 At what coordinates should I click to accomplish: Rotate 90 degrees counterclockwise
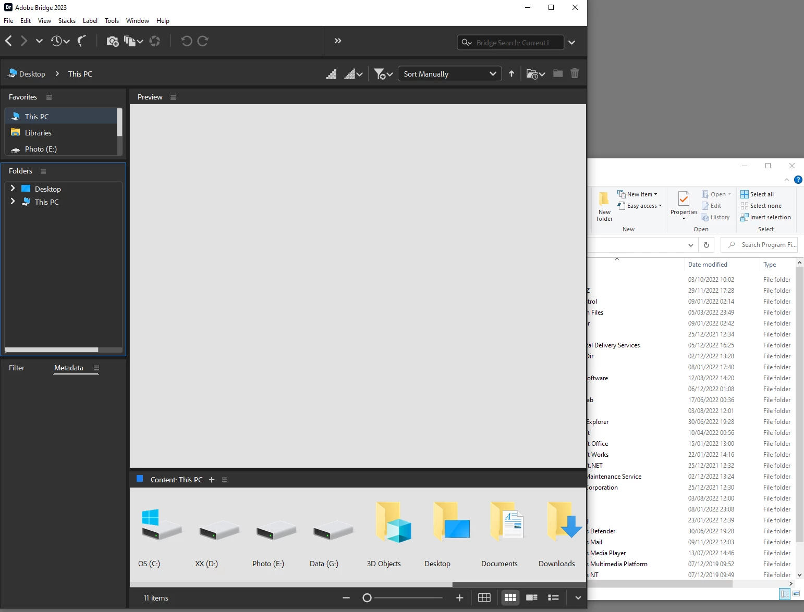pos(187,41)
